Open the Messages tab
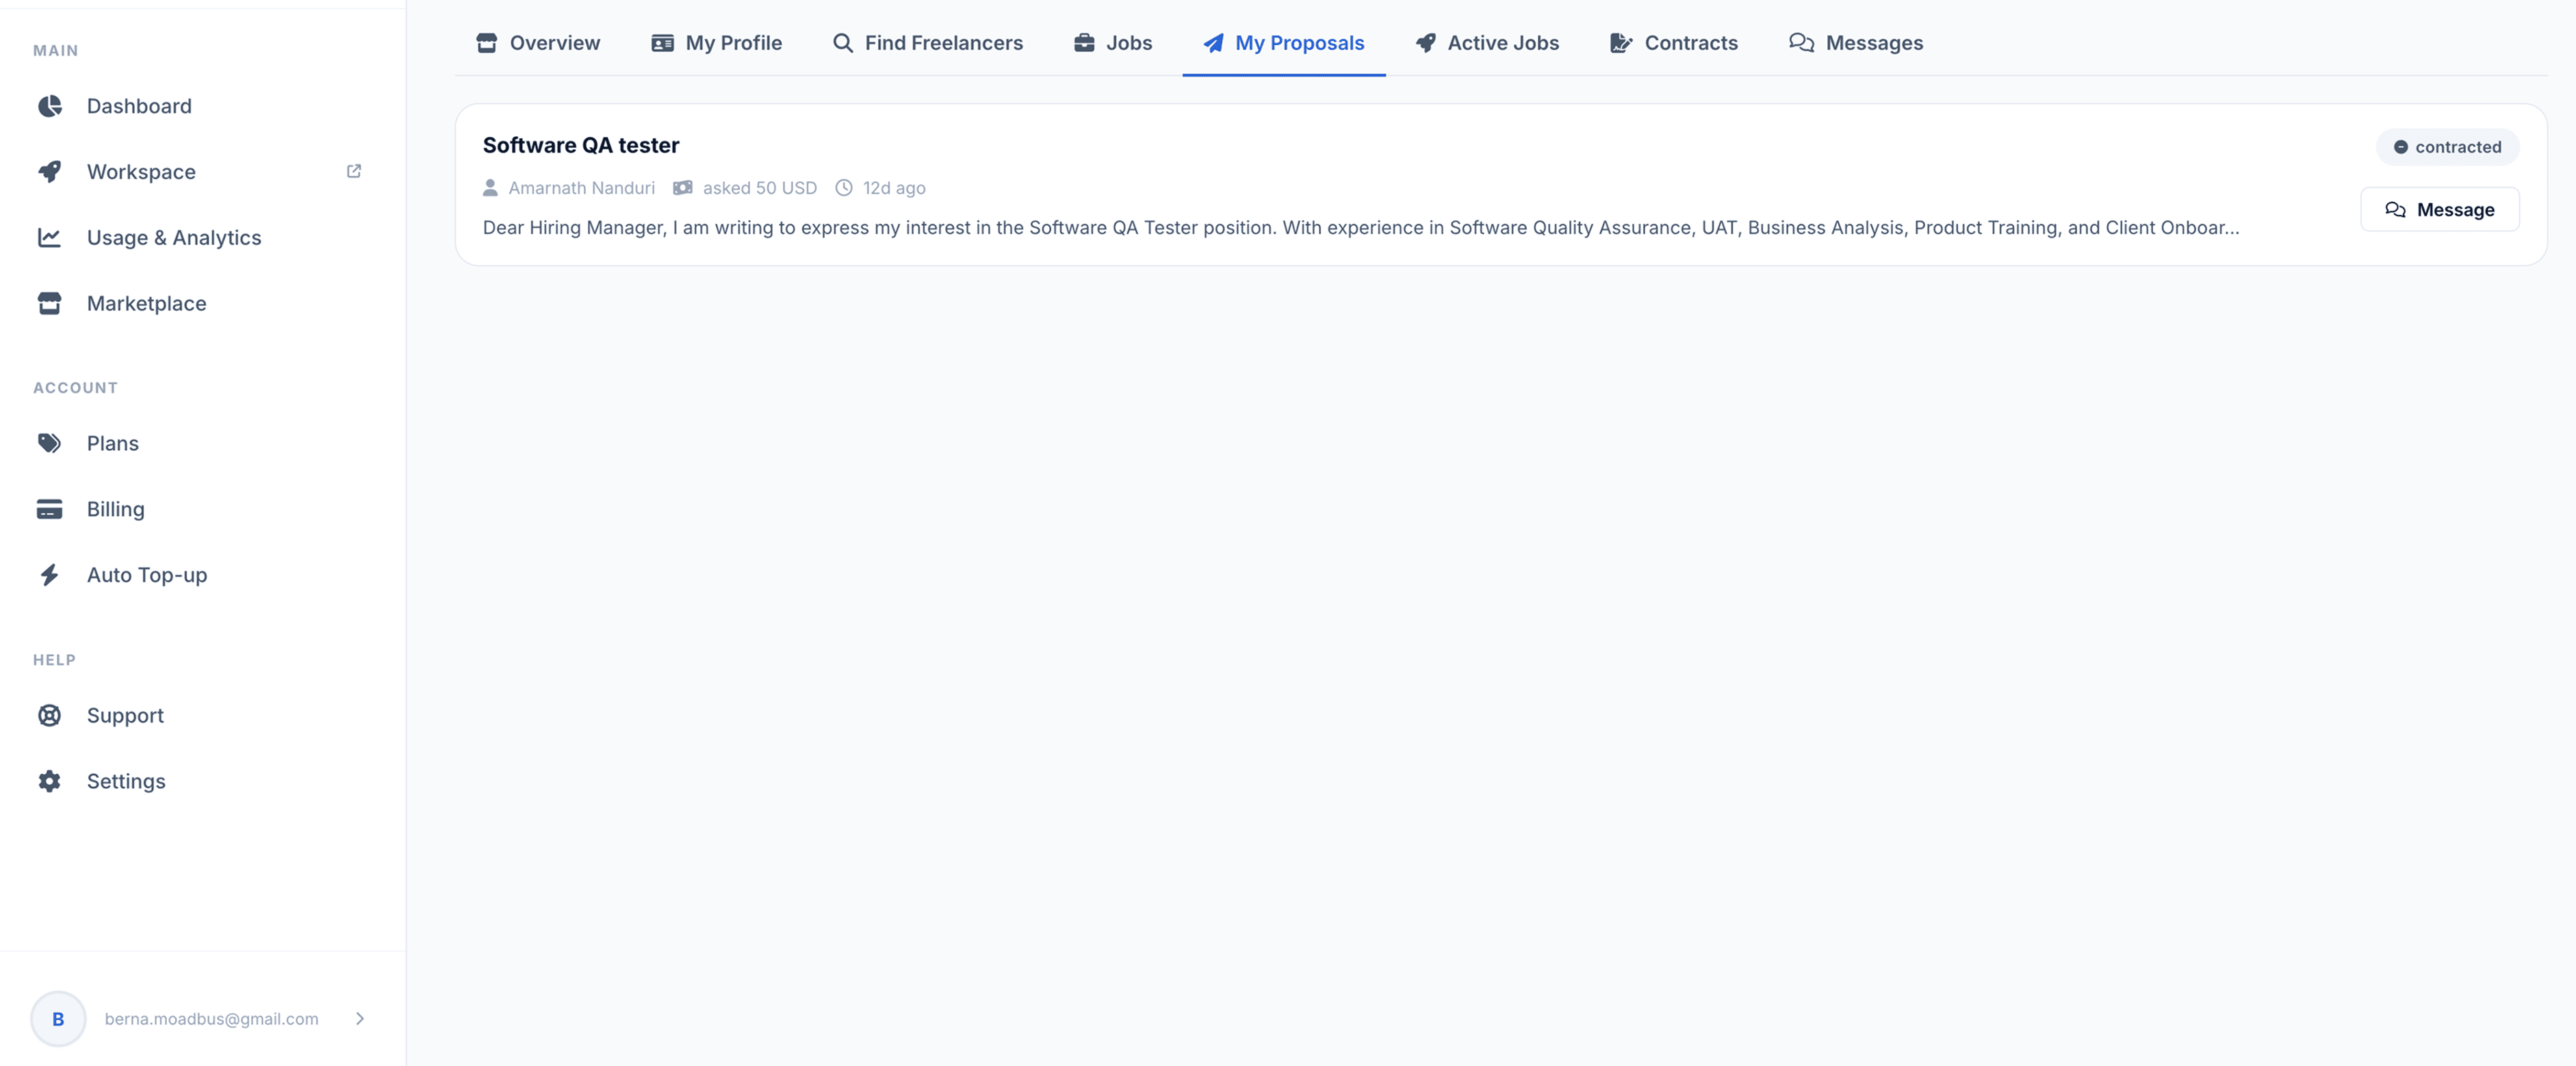The height and width of the screenshot is (1066, 2576). (x=1856, y=43)
